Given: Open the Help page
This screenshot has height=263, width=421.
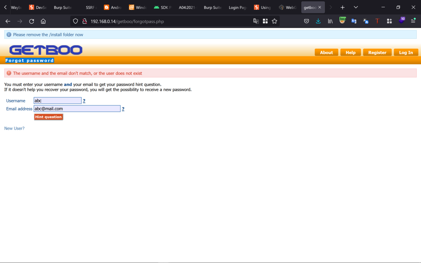Looking at the screenshot, I should pos(350,53).
